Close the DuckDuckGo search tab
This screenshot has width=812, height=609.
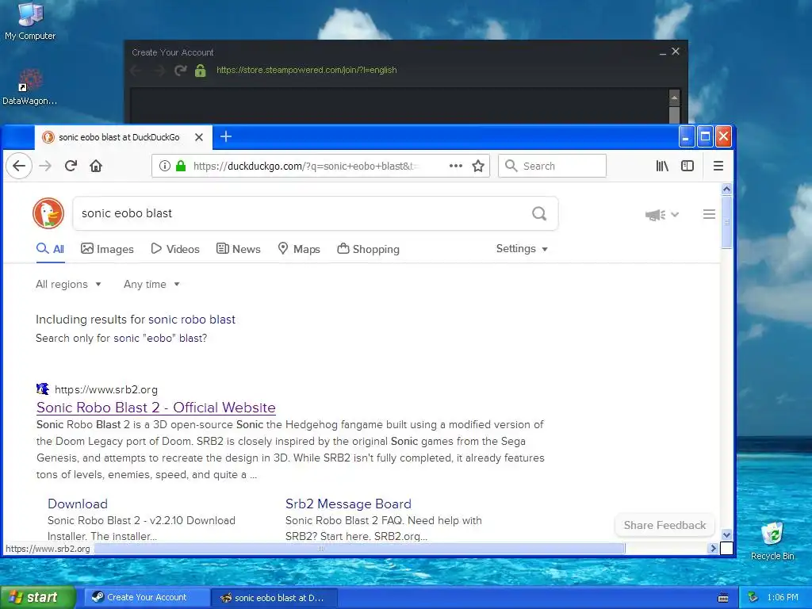tap(199, 137)
